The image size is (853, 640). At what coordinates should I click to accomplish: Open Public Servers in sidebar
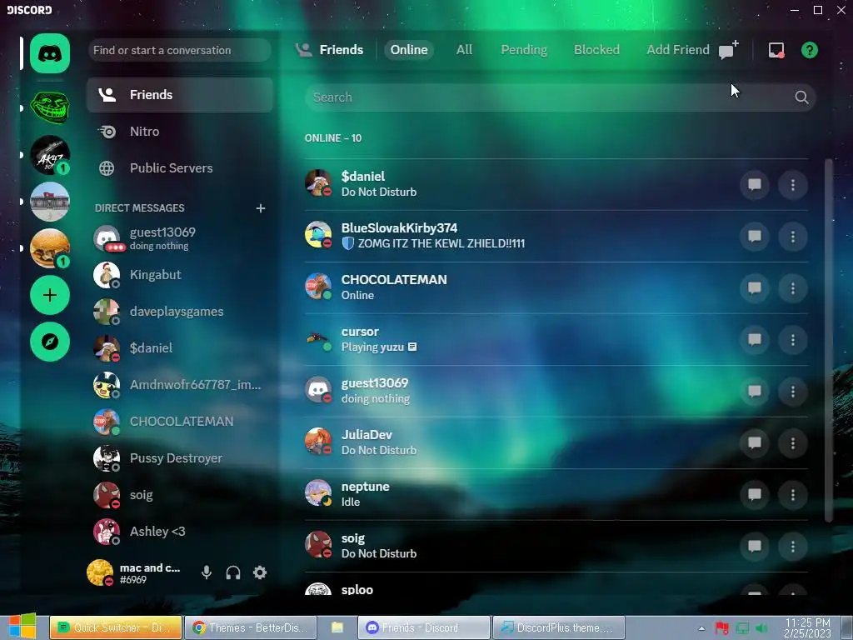(180, 168)
